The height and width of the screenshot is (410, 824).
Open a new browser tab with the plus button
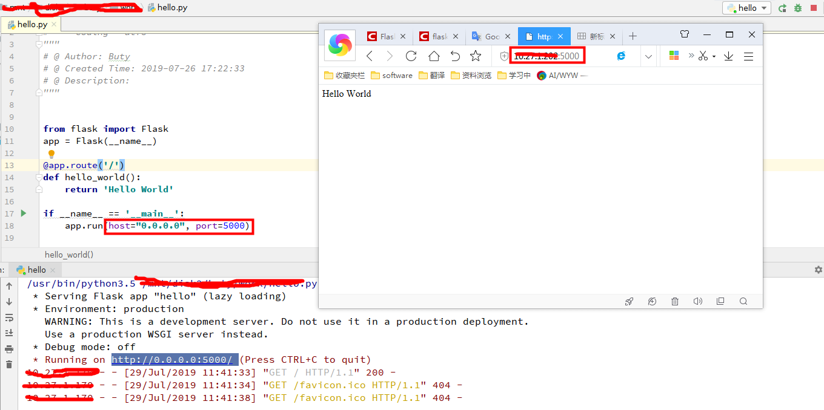(633, 36)
